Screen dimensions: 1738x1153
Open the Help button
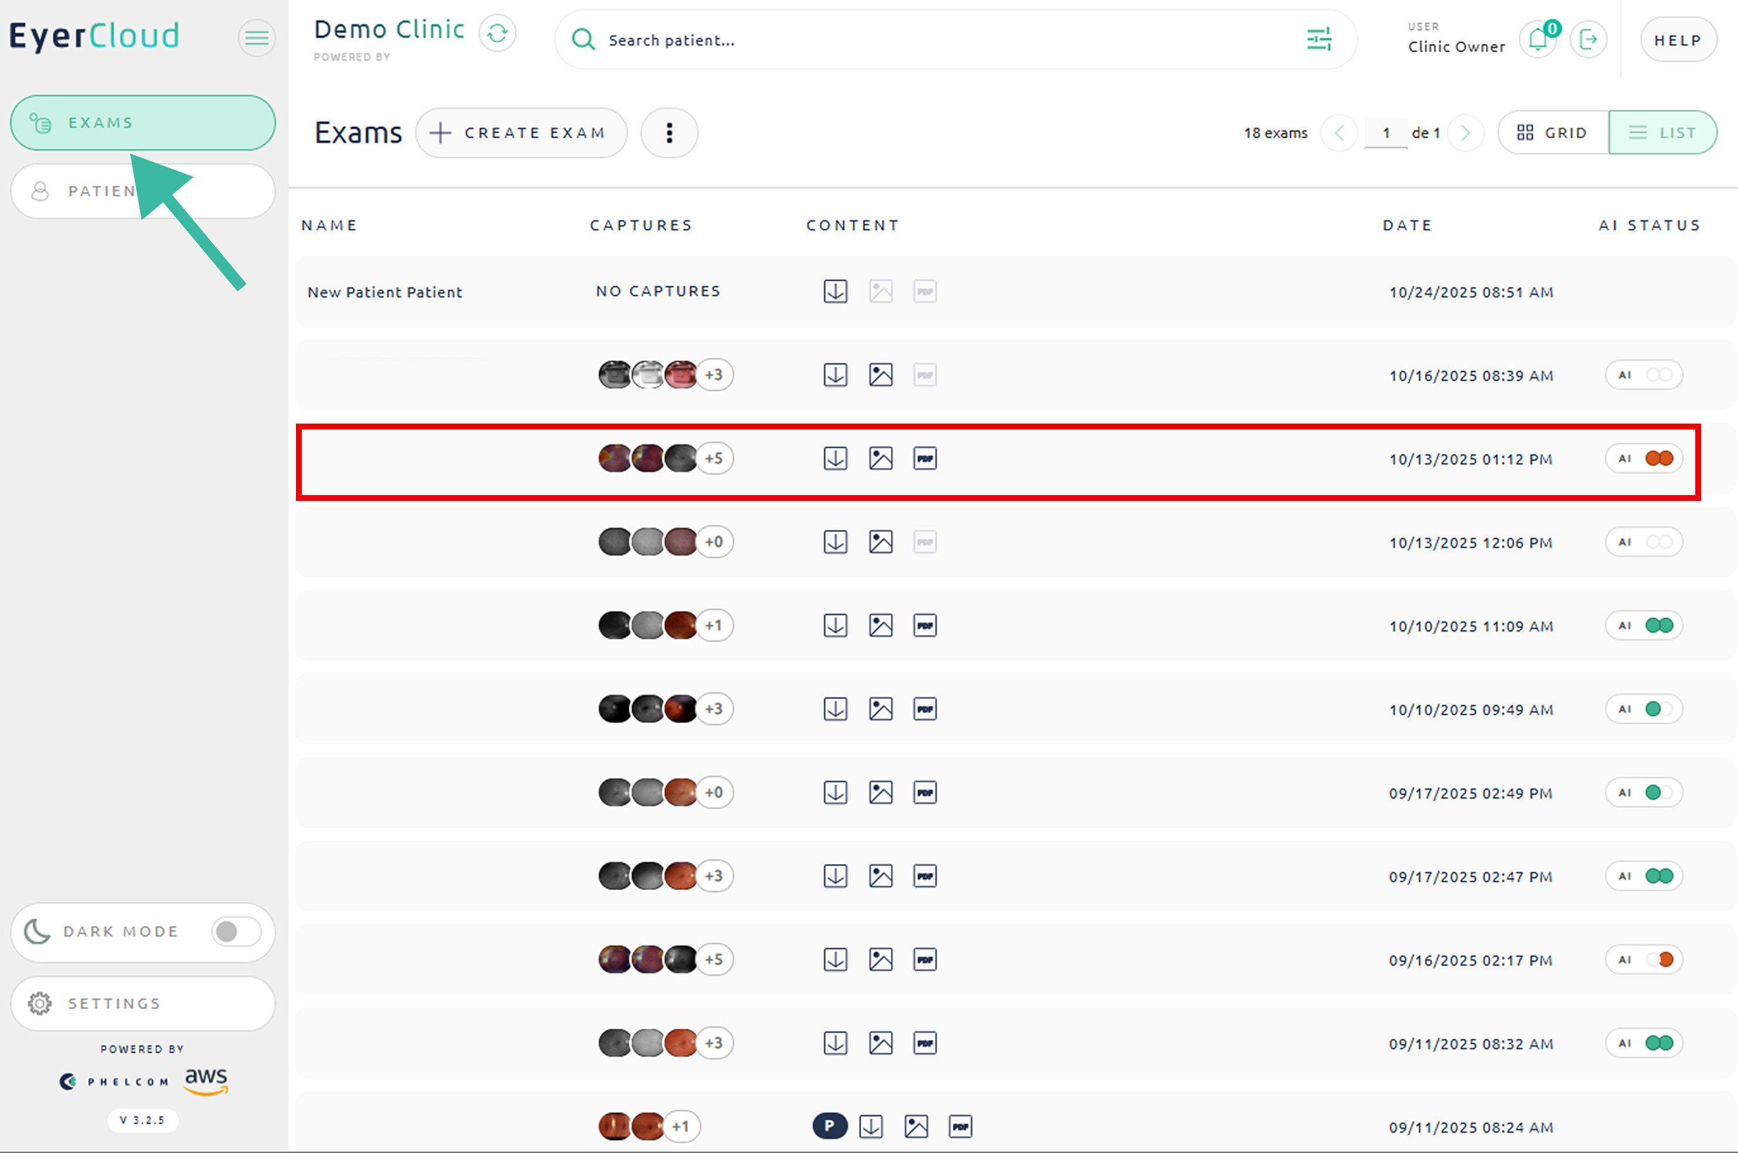[x=1678, y=40]
